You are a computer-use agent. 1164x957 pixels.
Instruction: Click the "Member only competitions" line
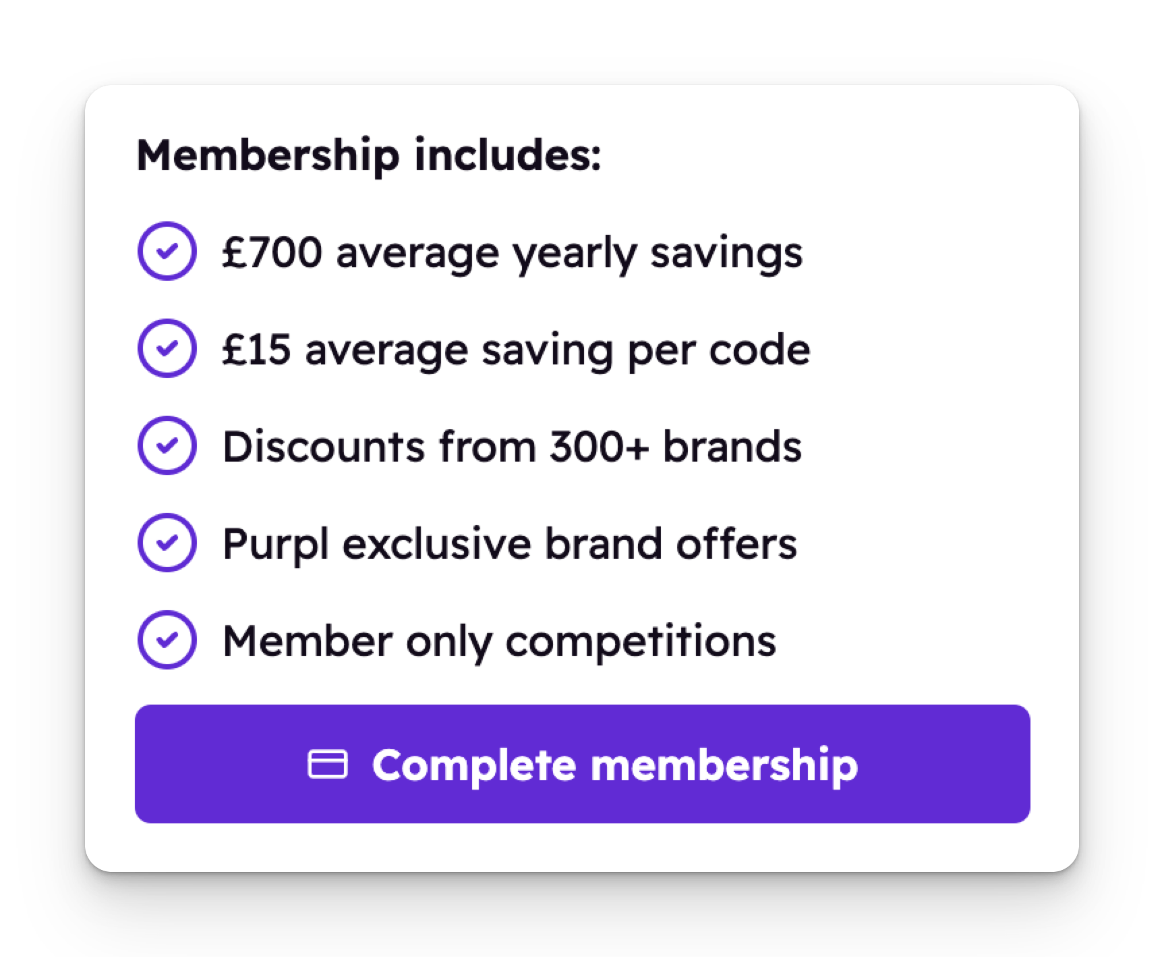click(499, 641)
